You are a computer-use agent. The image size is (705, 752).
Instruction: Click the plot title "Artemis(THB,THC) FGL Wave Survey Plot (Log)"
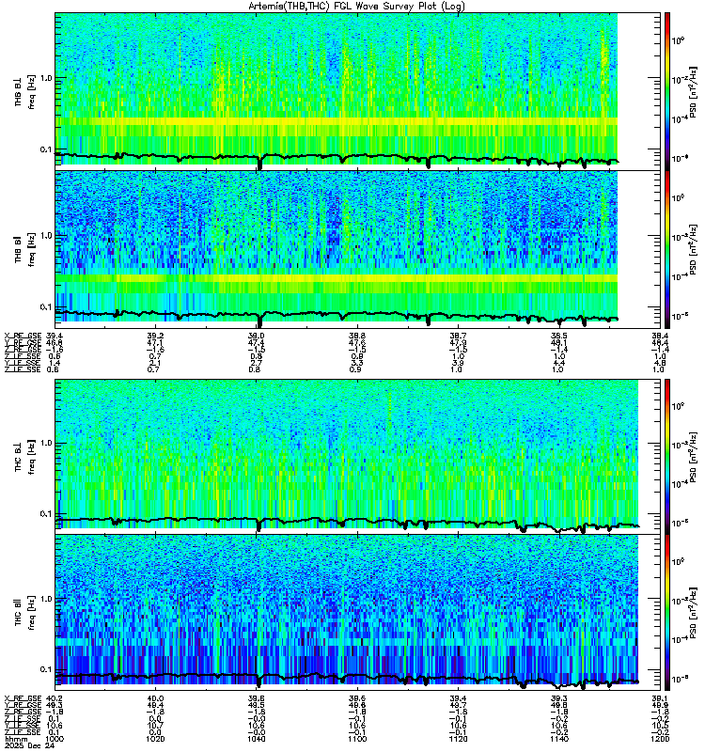click(x=356, y=7)
